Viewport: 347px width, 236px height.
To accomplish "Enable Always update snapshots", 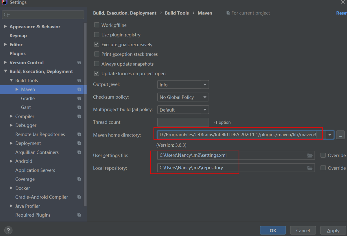I will tap(97, 64).
